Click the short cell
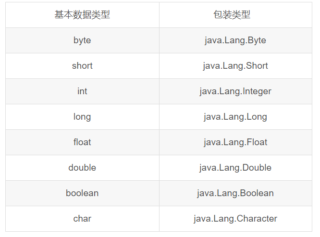The width and height of the screenshot is (320, 237). [82, 66]
